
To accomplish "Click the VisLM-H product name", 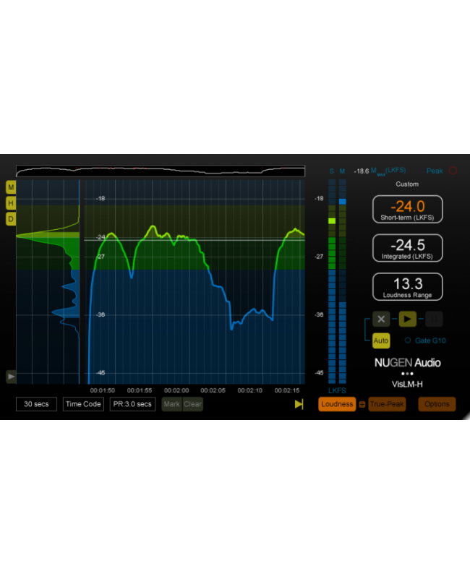I will pos(407,385).
